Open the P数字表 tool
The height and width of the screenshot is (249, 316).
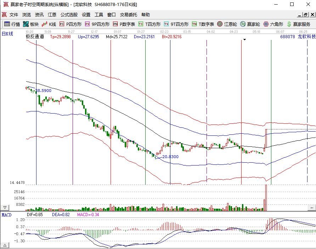pos(124,24)
